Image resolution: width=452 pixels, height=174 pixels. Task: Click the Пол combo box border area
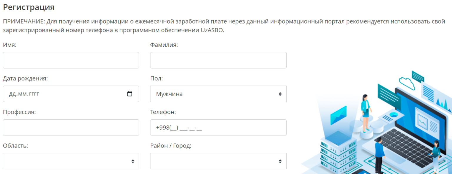[218, 101]
